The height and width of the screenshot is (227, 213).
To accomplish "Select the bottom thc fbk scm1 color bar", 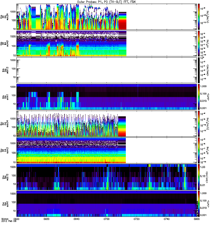I will point(199,204).
